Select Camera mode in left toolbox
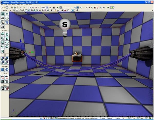The width and height of the screenshot is (154, 120). pyautogui.click(x=3, y=14)
